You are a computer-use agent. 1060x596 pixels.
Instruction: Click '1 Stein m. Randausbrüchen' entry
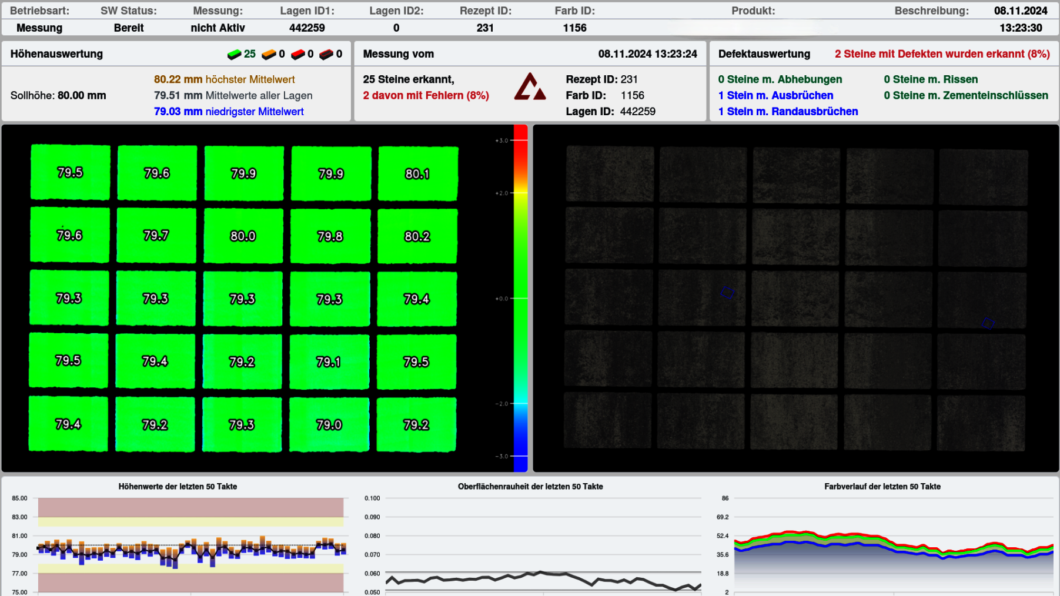[788, 111]
